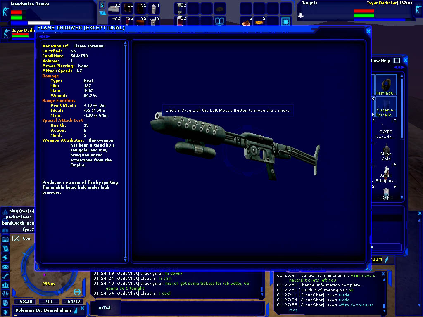Click the Attack Speed 1.7 stat line
423x317 pixels.
click(62, 71)
